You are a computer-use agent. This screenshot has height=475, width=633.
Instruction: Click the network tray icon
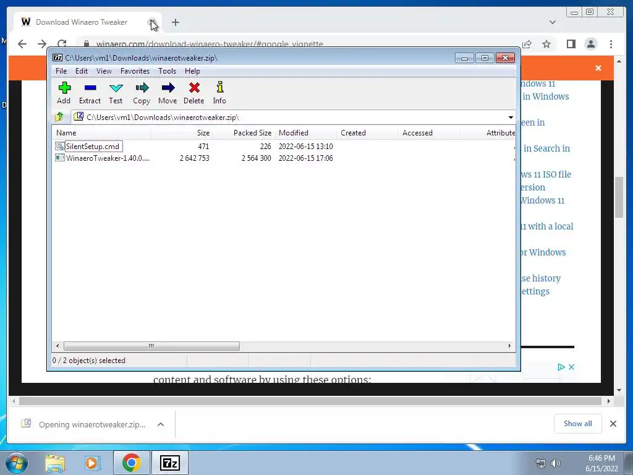click(540, 463)
